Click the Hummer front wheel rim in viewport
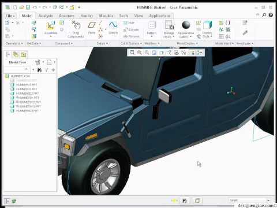The width and height of the screenshot is (277, 208). click(x=106, y=176)
